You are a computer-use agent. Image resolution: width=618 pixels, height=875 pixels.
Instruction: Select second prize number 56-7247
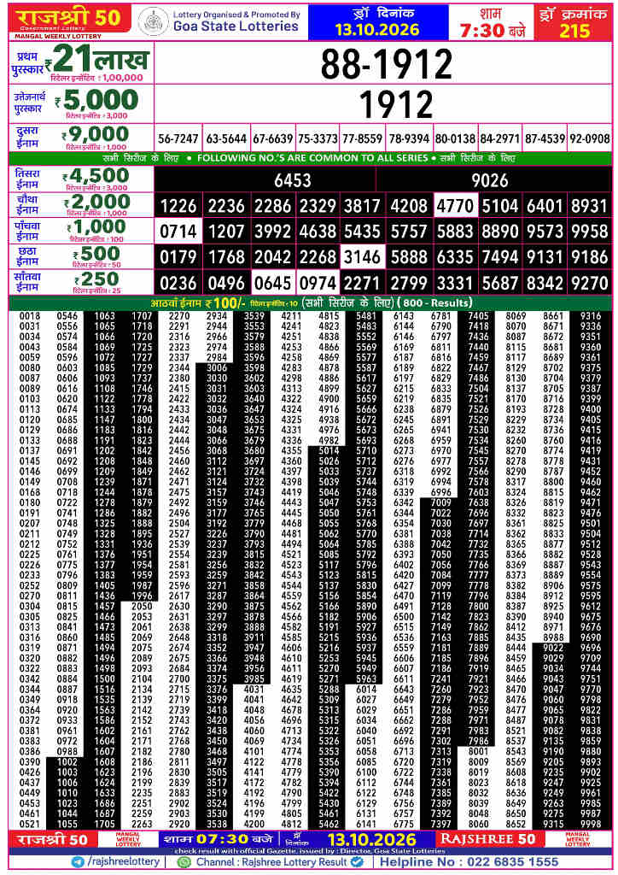coord(178,138)
